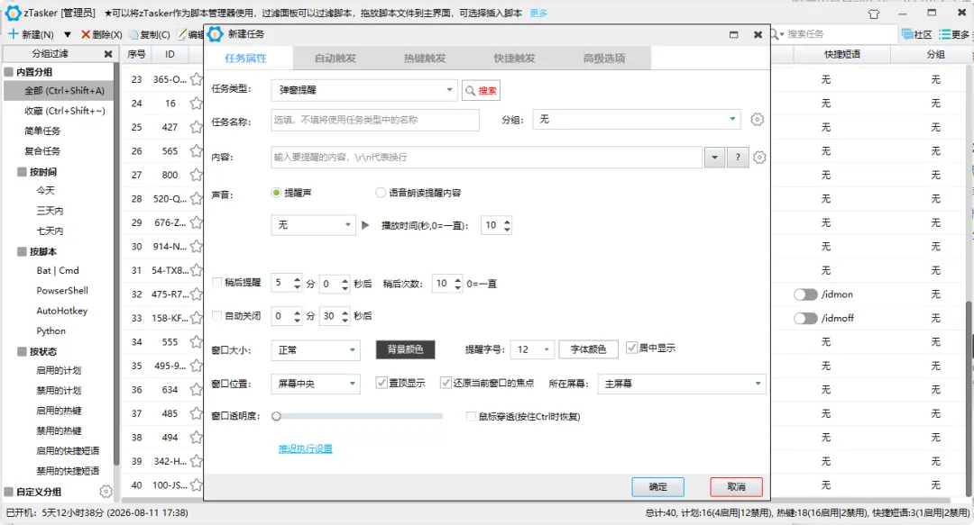Screen dimensions: 974x525
Task: Switch to the 快捷触发 tab
Action: tap(514, 59)
